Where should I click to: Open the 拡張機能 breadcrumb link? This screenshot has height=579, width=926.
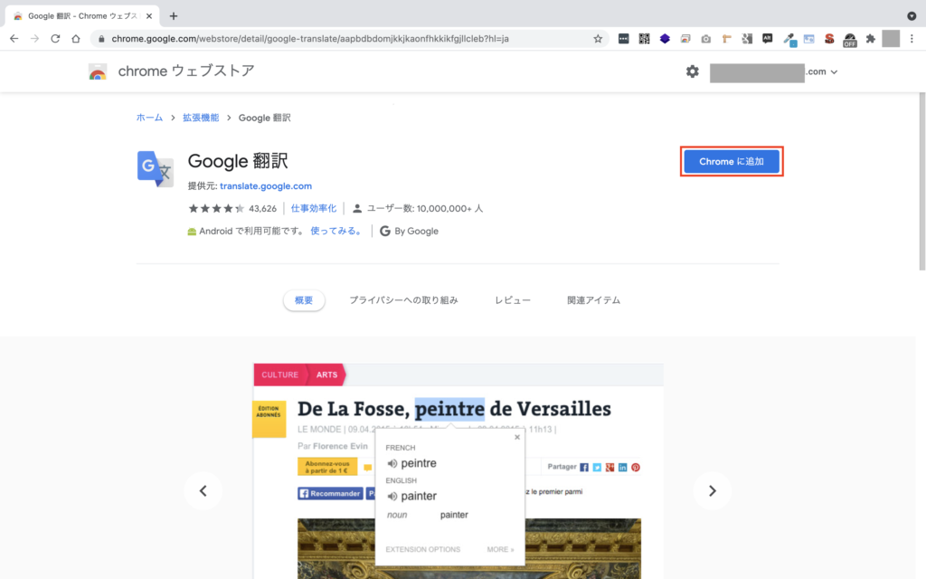pyautogui.click(x=201, y=118)
